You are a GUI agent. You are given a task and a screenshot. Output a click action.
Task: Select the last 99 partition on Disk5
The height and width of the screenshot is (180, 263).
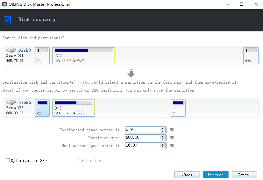[x=178, y=108]
